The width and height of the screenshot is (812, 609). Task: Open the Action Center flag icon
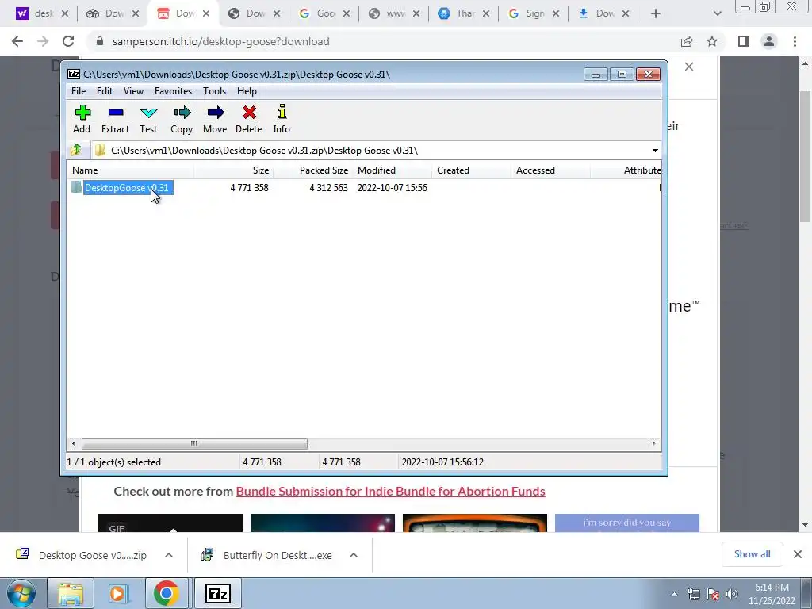click(x=713, y=595)
